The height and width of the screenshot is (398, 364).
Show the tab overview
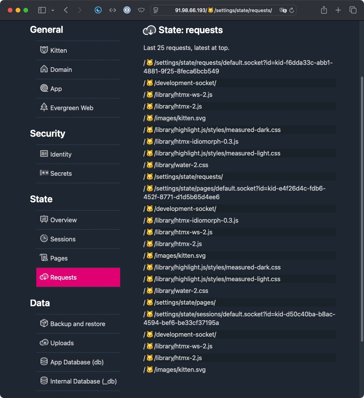click(x=353, y=10)
